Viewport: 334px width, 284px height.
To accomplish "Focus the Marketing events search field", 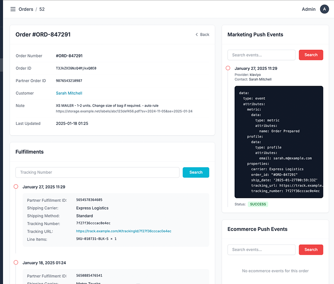I will tap(261, 55).
